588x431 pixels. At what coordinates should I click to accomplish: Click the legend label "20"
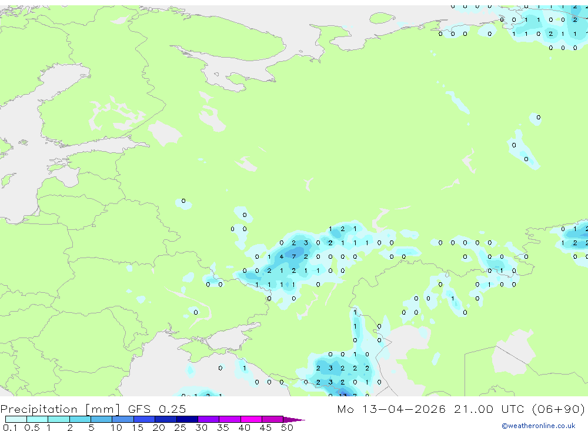159,427
